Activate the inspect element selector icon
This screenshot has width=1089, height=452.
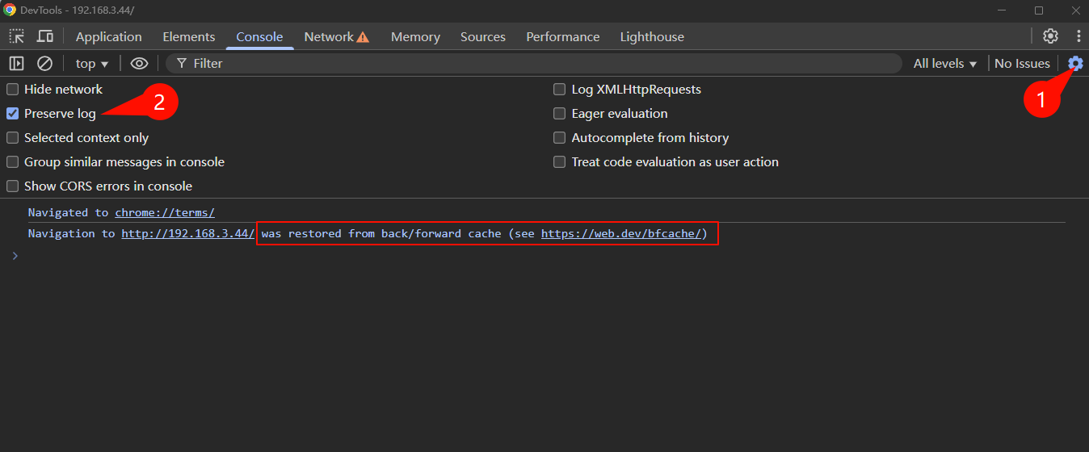click(17, 36)
